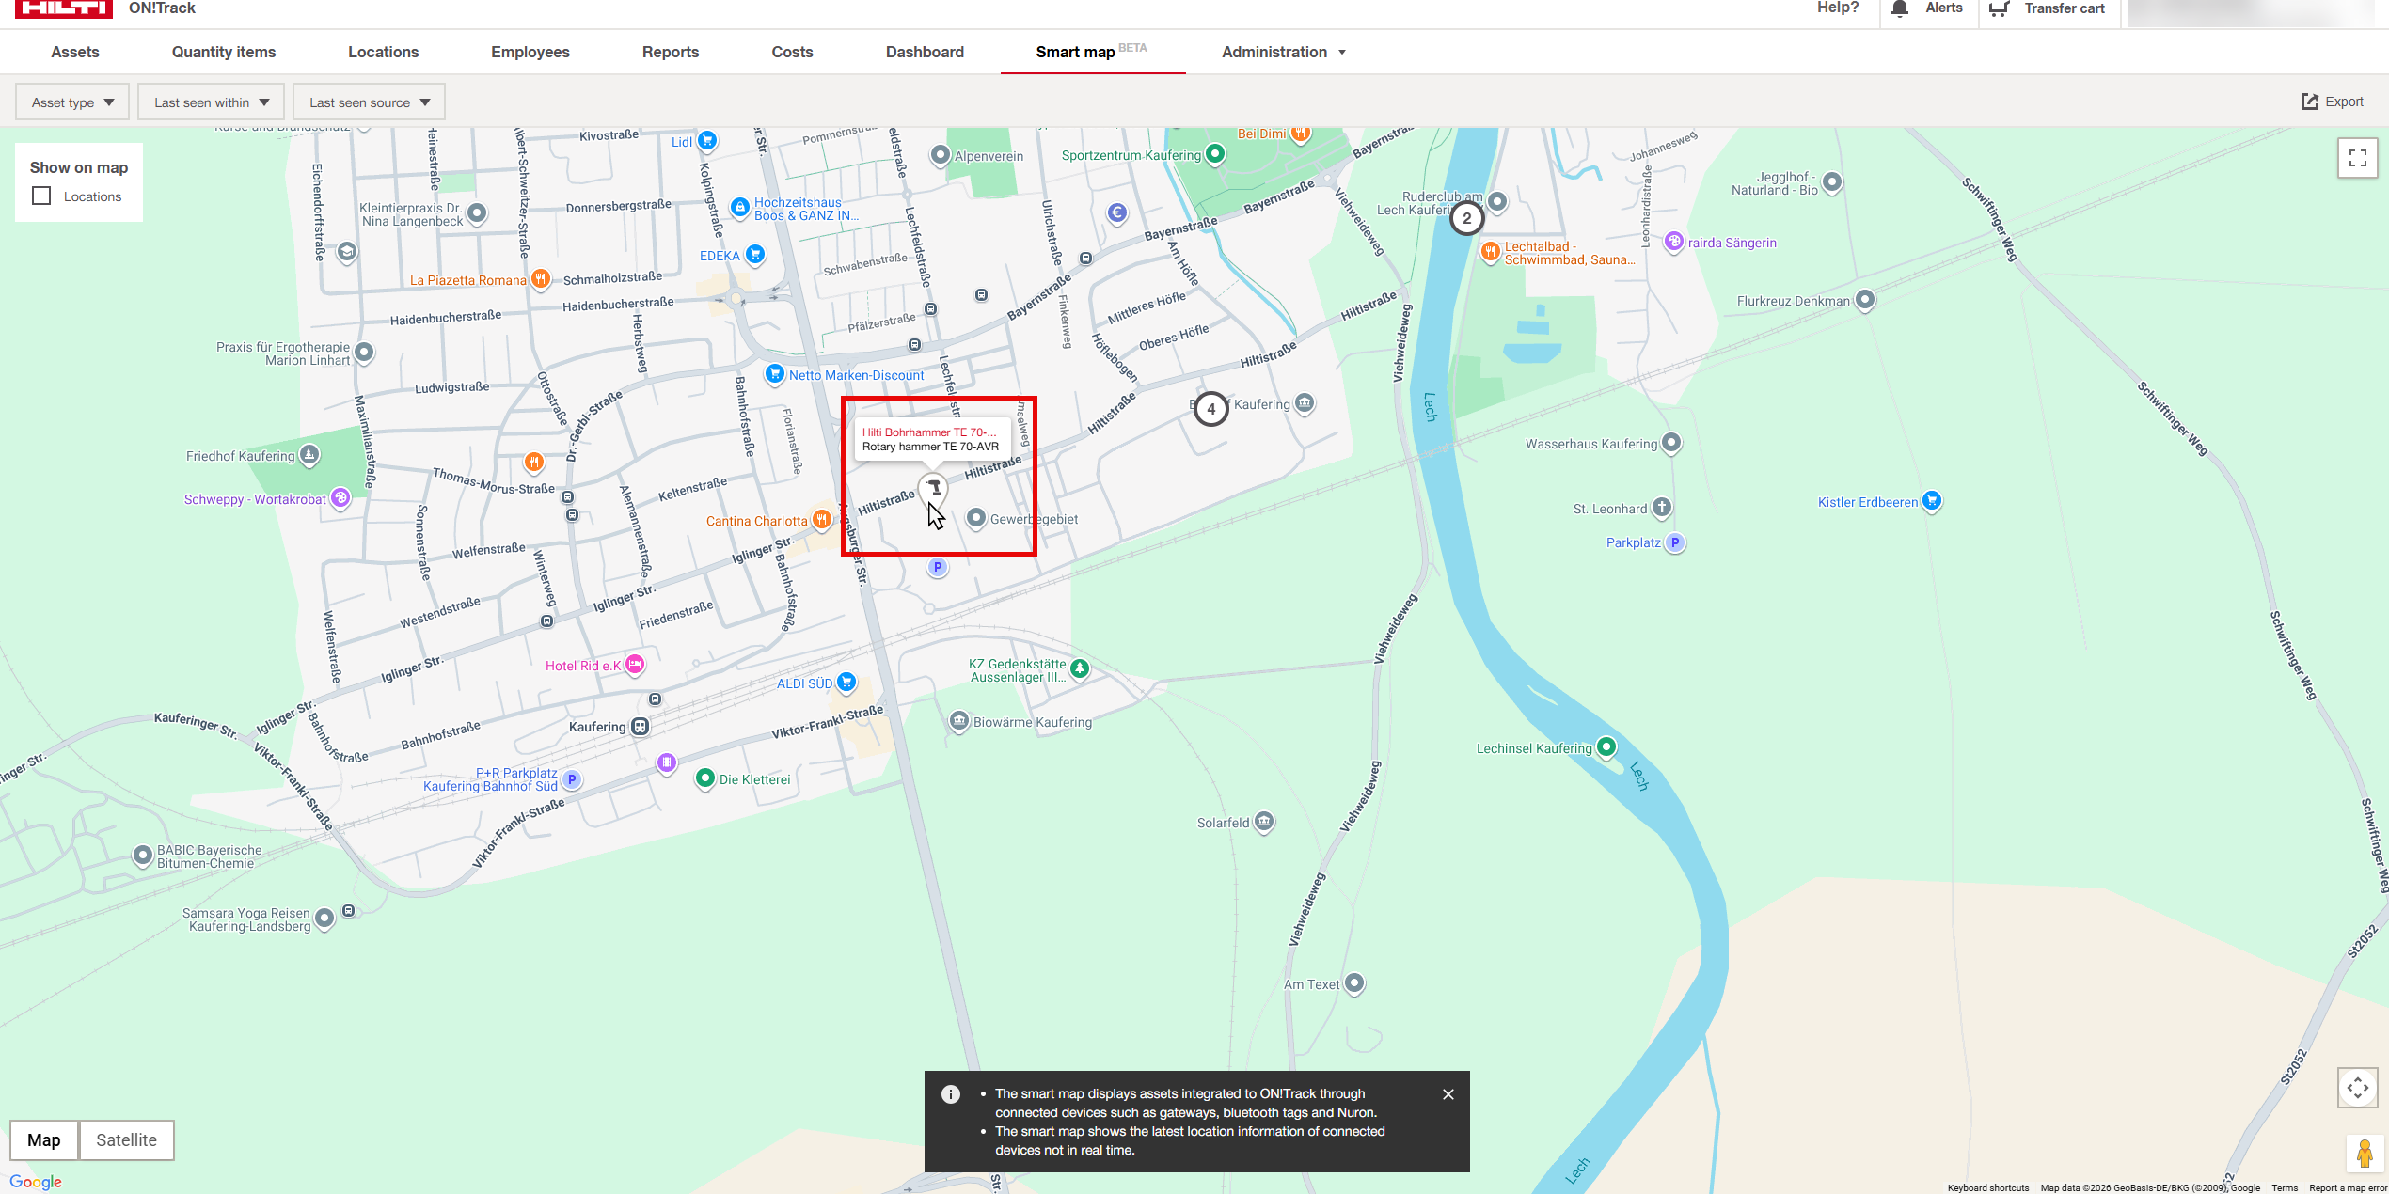This screenshot has width=2389, height=1194.
Task: Click the Alpenverein pin
Action: (940, 154)
